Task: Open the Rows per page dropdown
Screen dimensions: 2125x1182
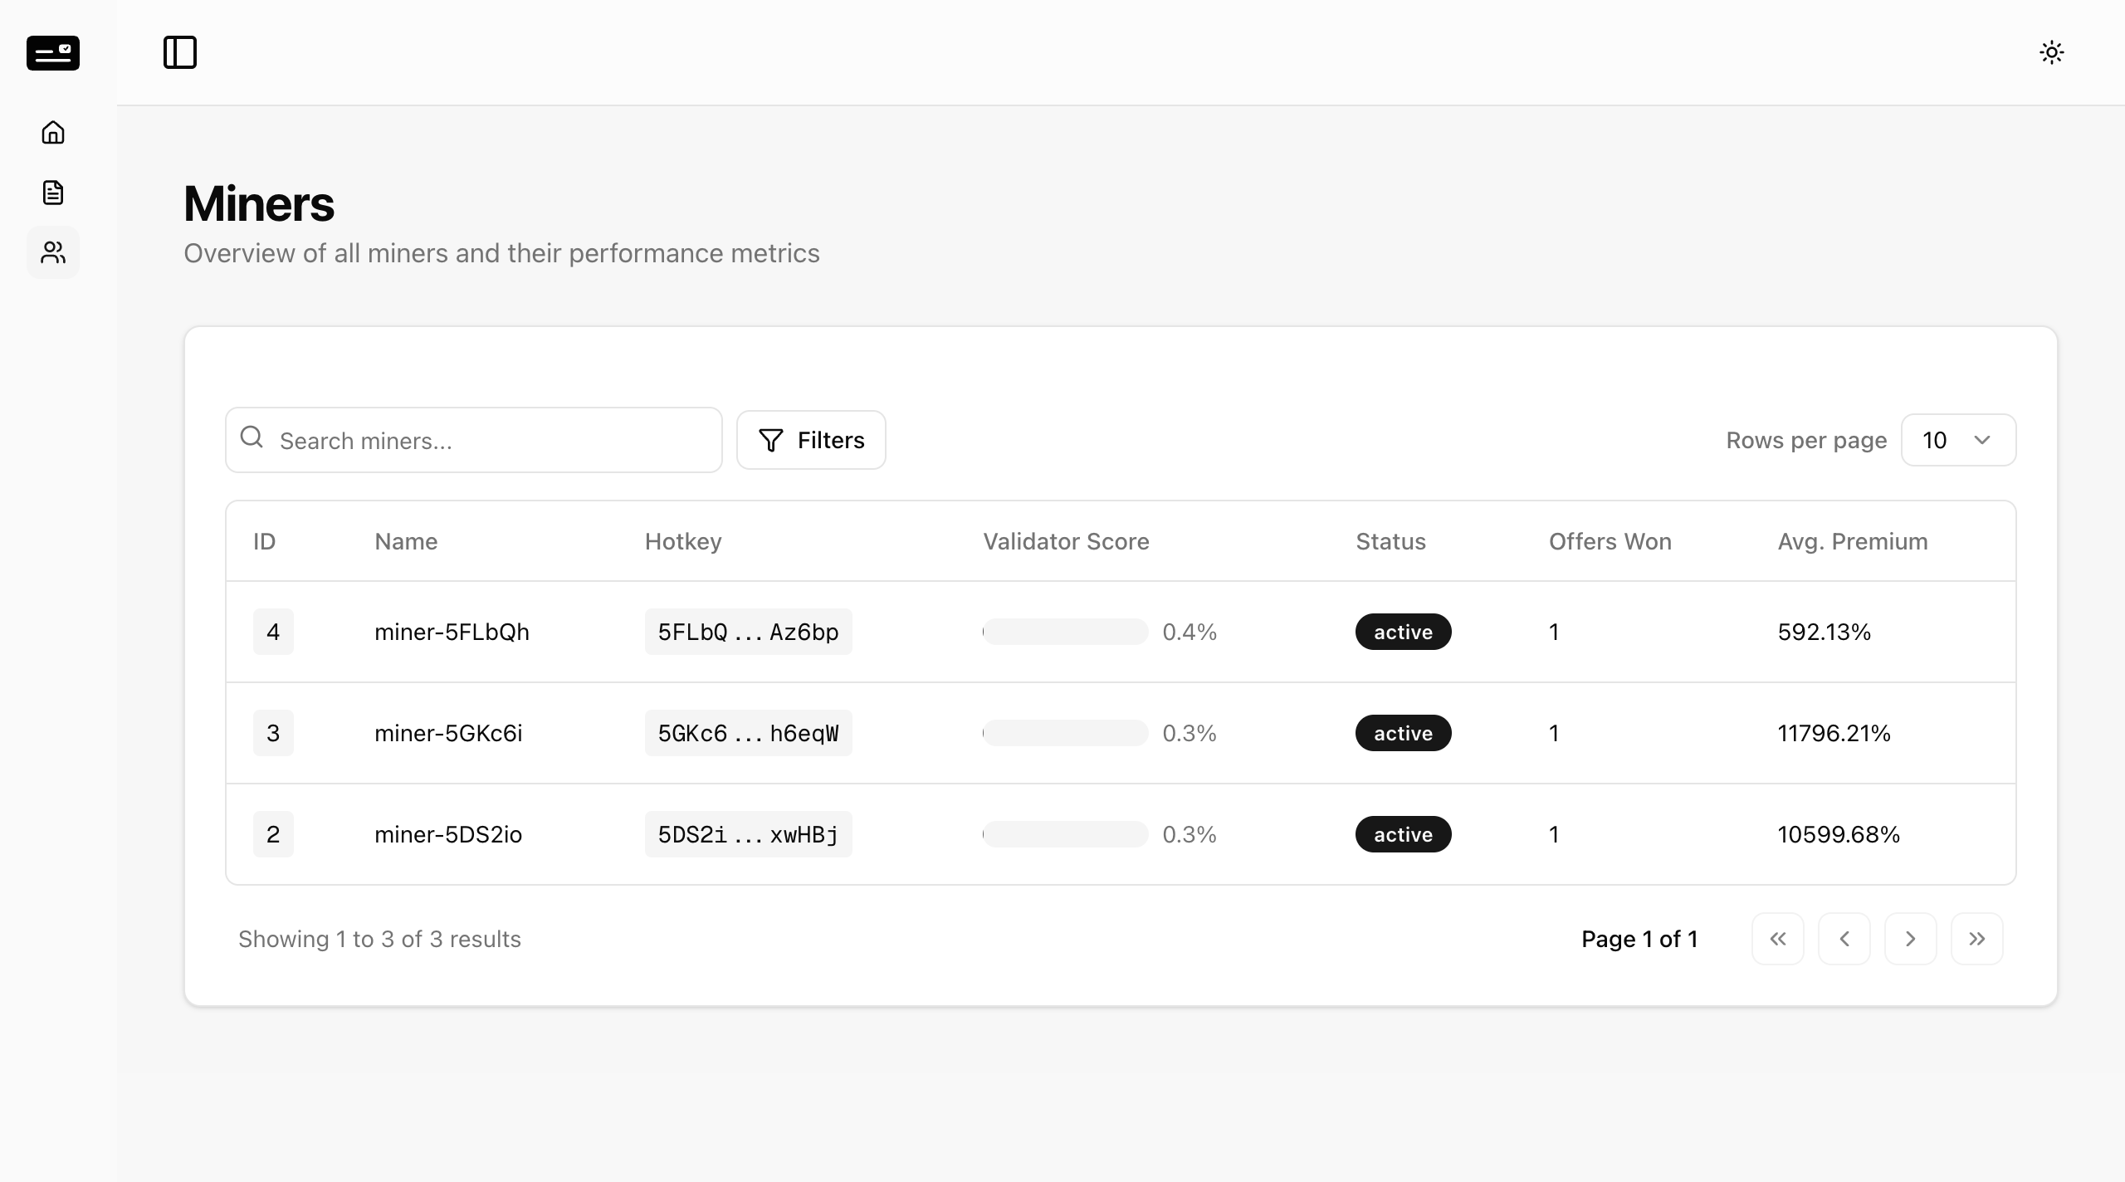Action: 1959,440
